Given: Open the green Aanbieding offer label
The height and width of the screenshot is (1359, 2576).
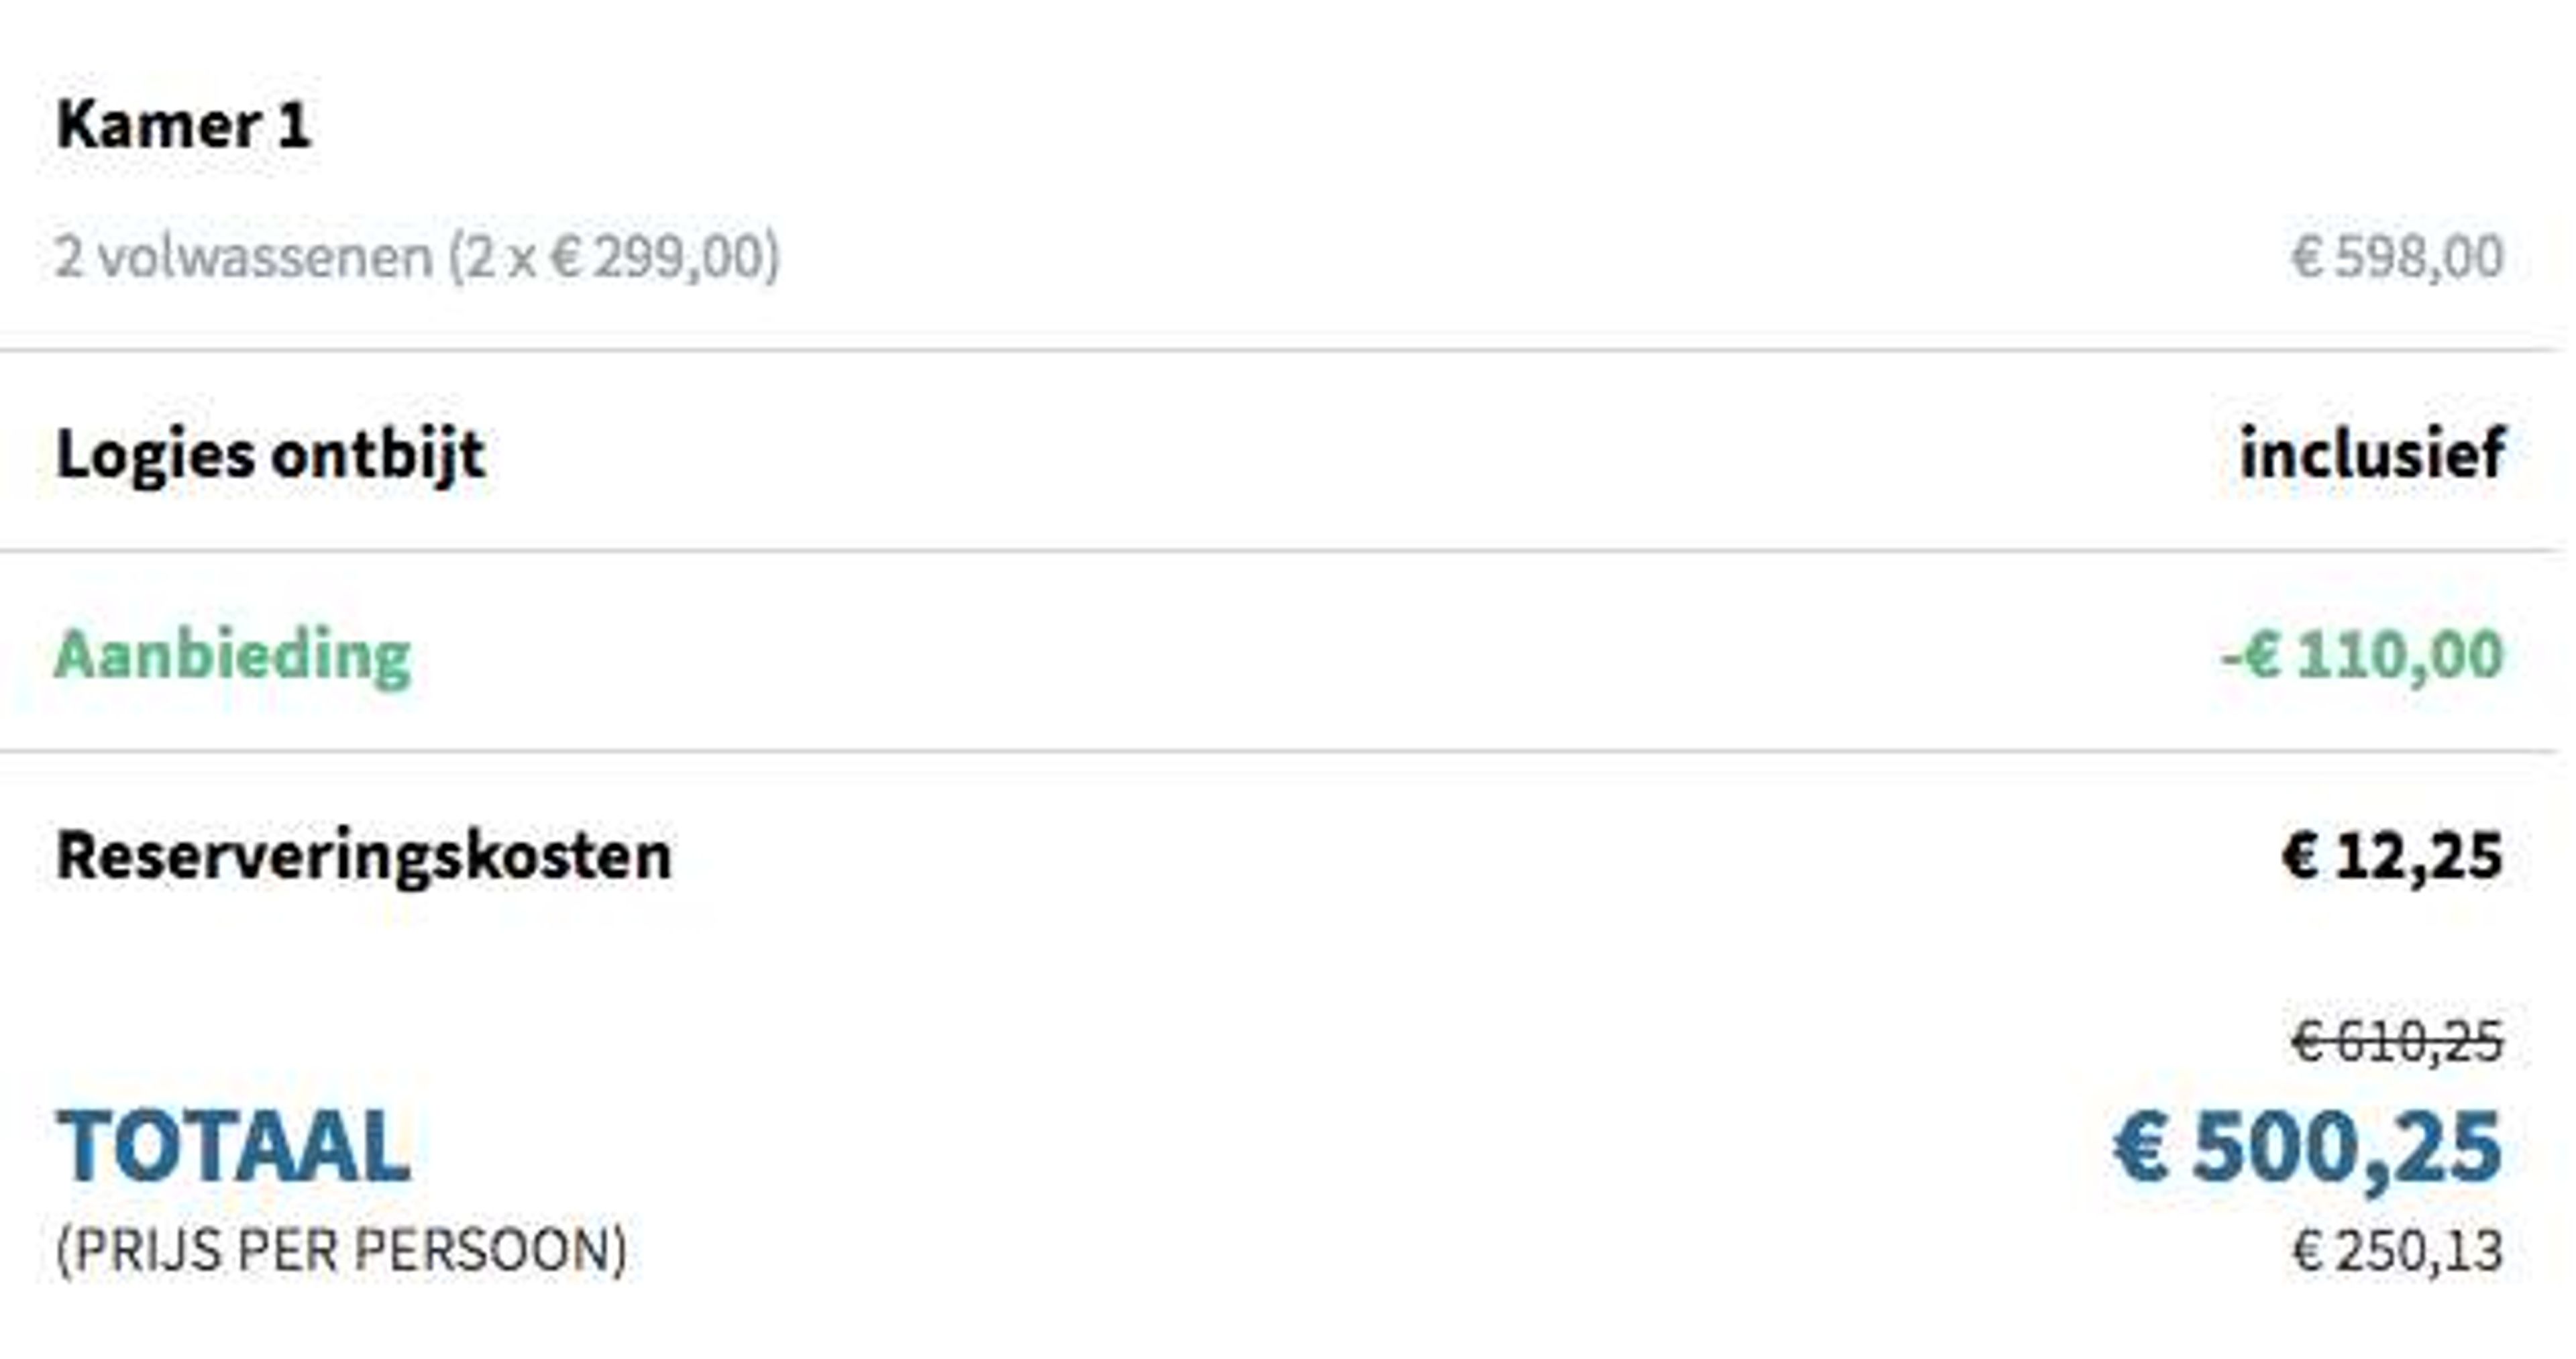Looking at the screenshot, I should [x=233, y=655].
